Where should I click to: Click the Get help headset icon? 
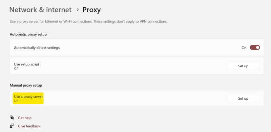click(12, 118)
